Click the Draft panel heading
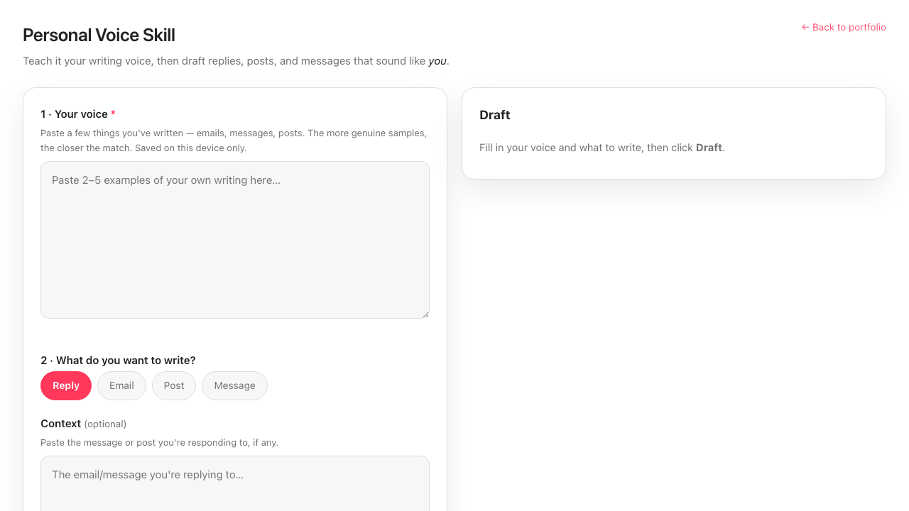Image resolution: width=909 pixels, height=511 pixels. (x=495, y=115)
